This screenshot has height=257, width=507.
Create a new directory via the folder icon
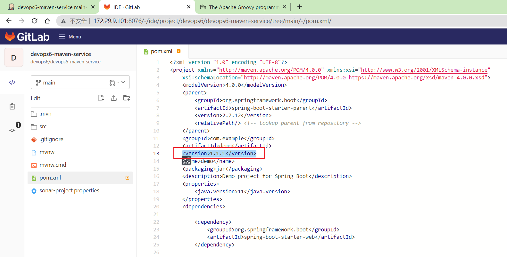[x=127, y=98]
